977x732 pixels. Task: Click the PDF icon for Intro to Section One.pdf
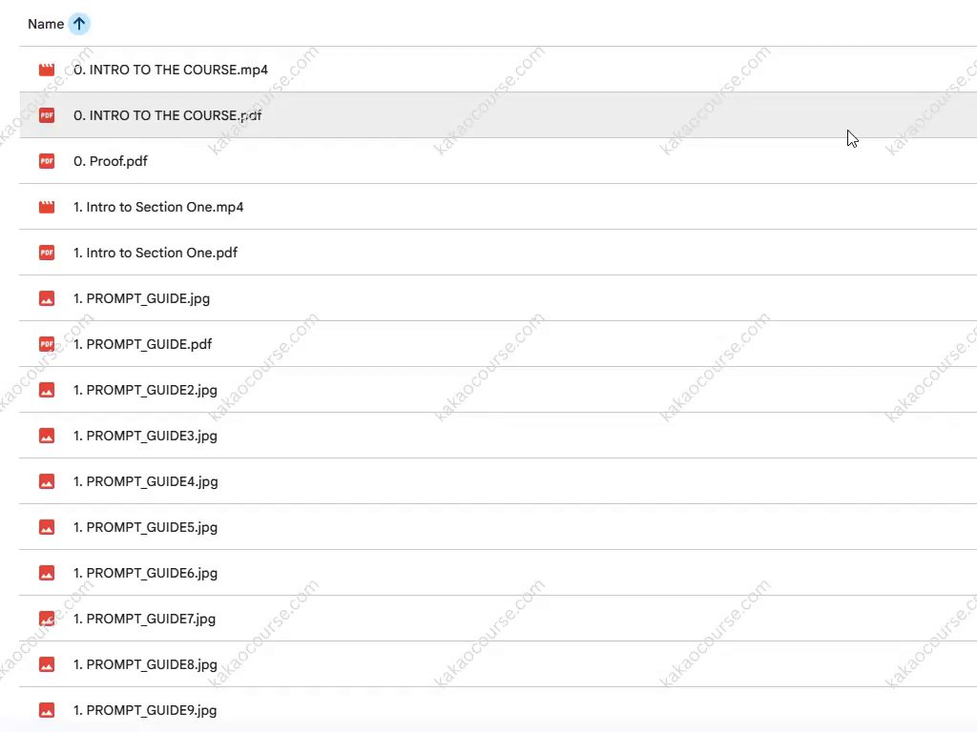(47, 253)
